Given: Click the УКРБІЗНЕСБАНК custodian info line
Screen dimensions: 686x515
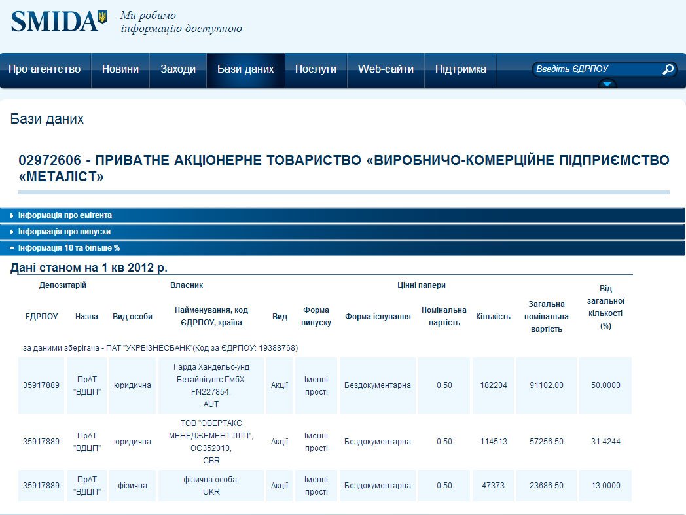Looking at the screenshot, I should tap(160, 348).
